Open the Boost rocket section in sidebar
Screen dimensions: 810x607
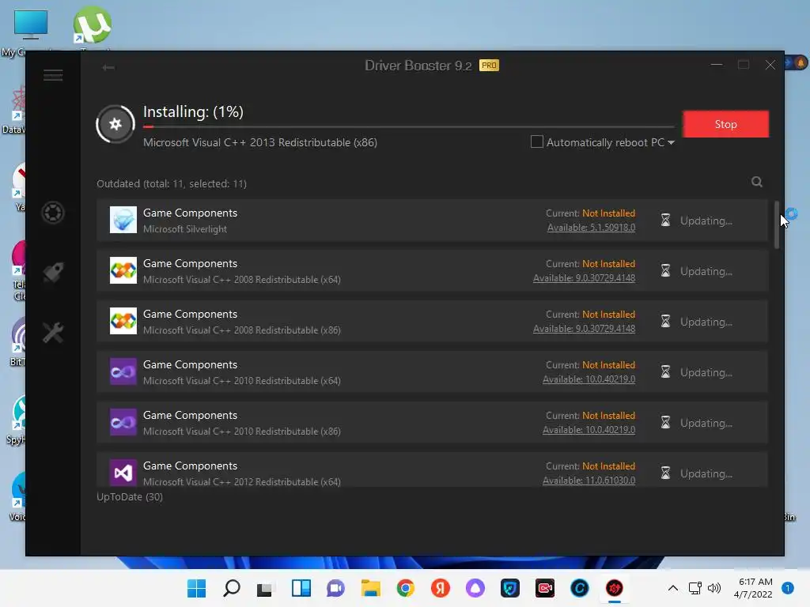53,272
